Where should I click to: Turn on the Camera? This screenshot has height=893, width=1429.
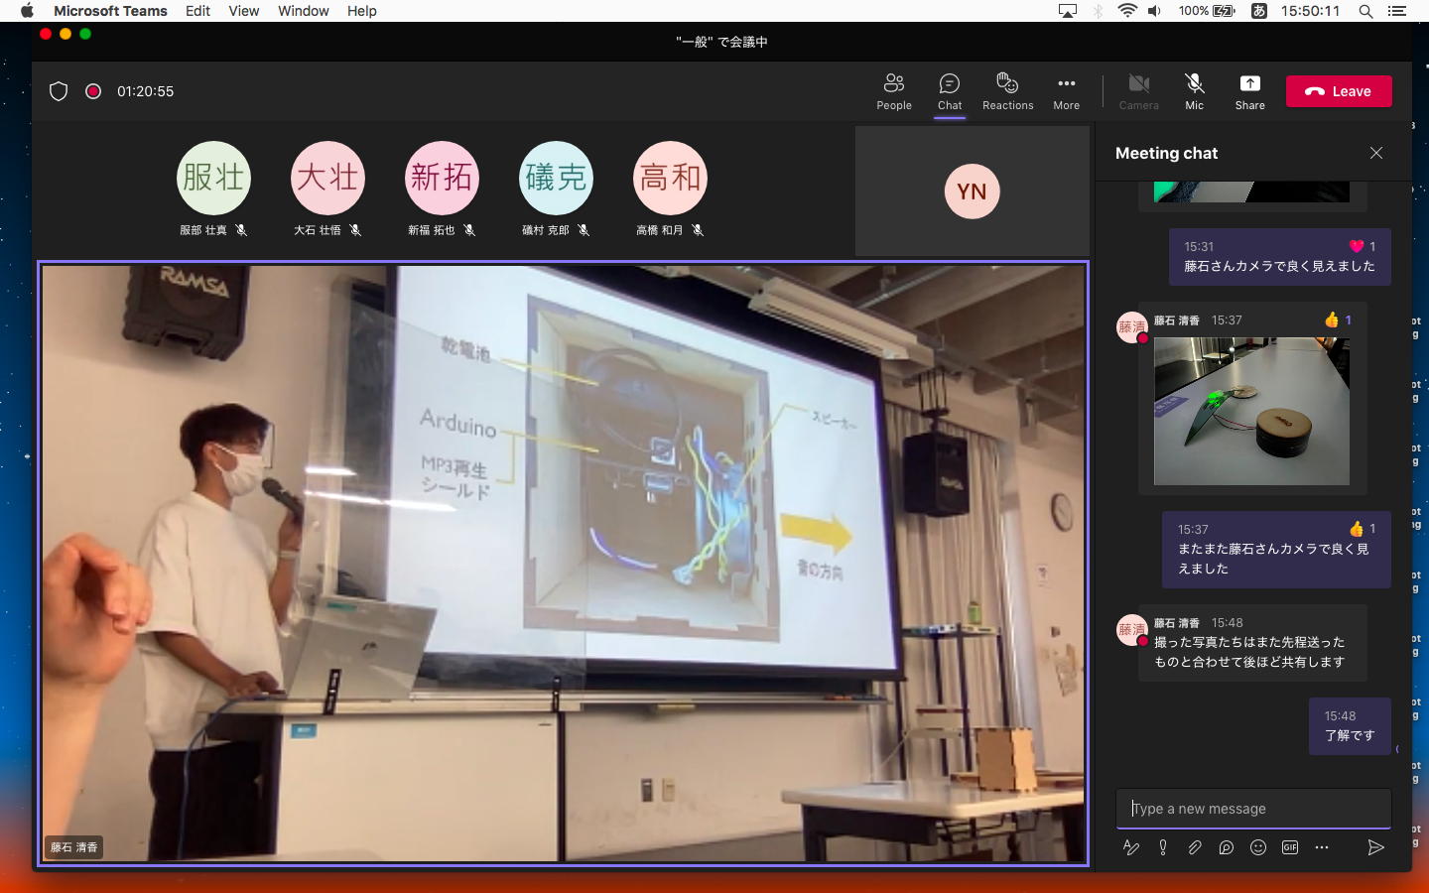1138,91
